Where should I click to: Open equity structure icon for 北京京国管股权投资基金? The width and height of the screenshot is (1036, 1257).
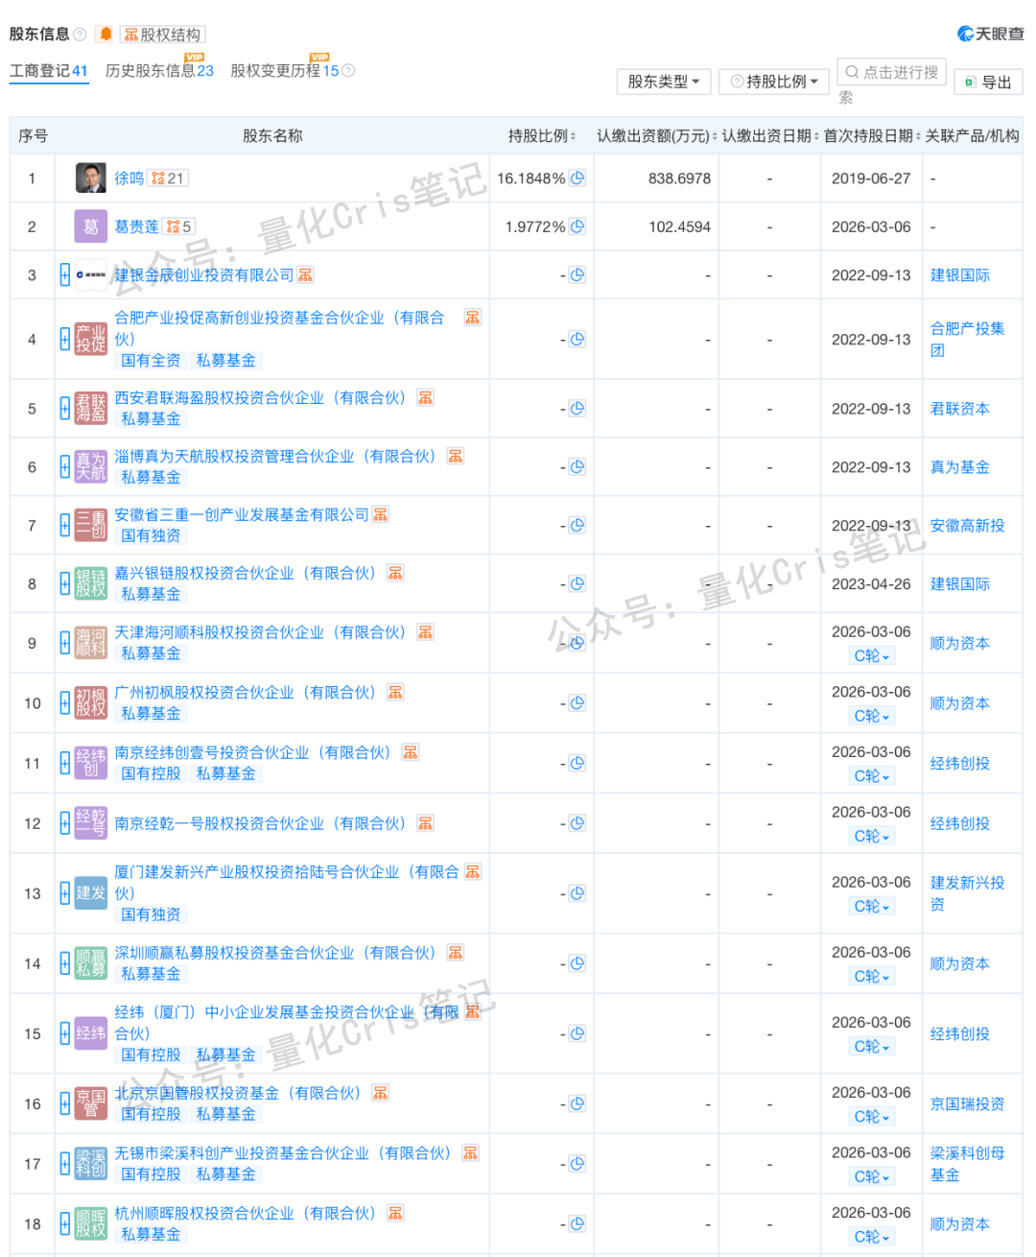coord(381,1093)
